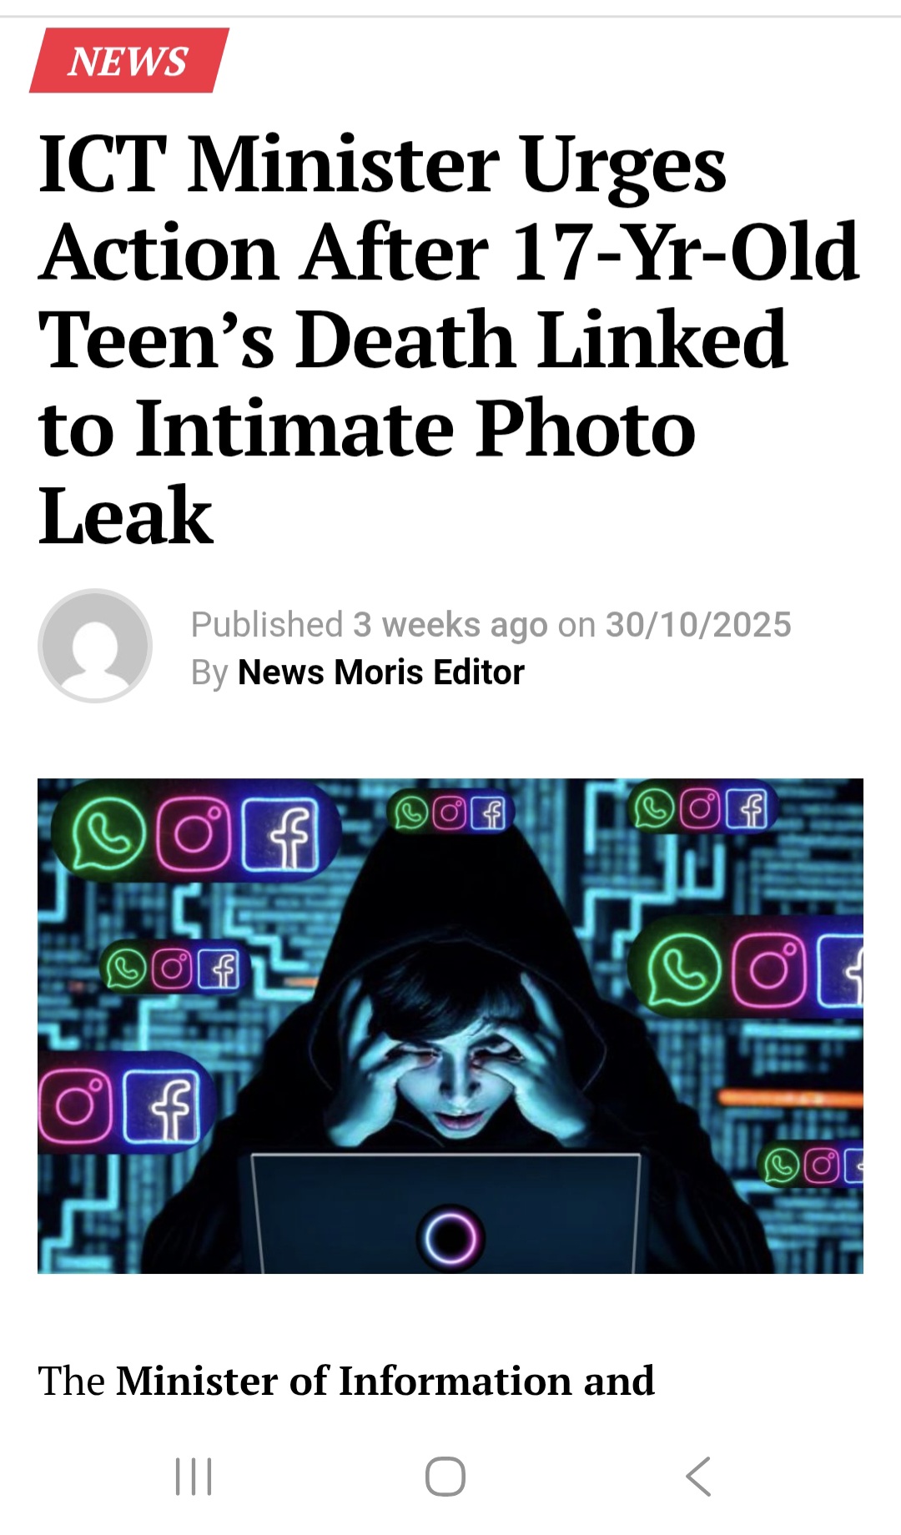Screen dimensions: 901x1535
Task: Click the glowing purple ring on the laptop
Action: coord(450,1238)
